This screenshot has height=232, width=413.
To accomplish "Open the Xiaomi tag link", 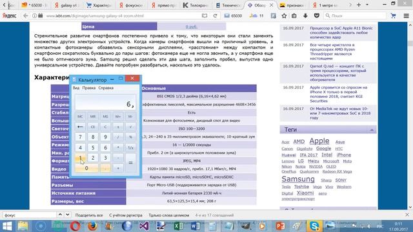I will pyautogui.click(x=305, y=193).
